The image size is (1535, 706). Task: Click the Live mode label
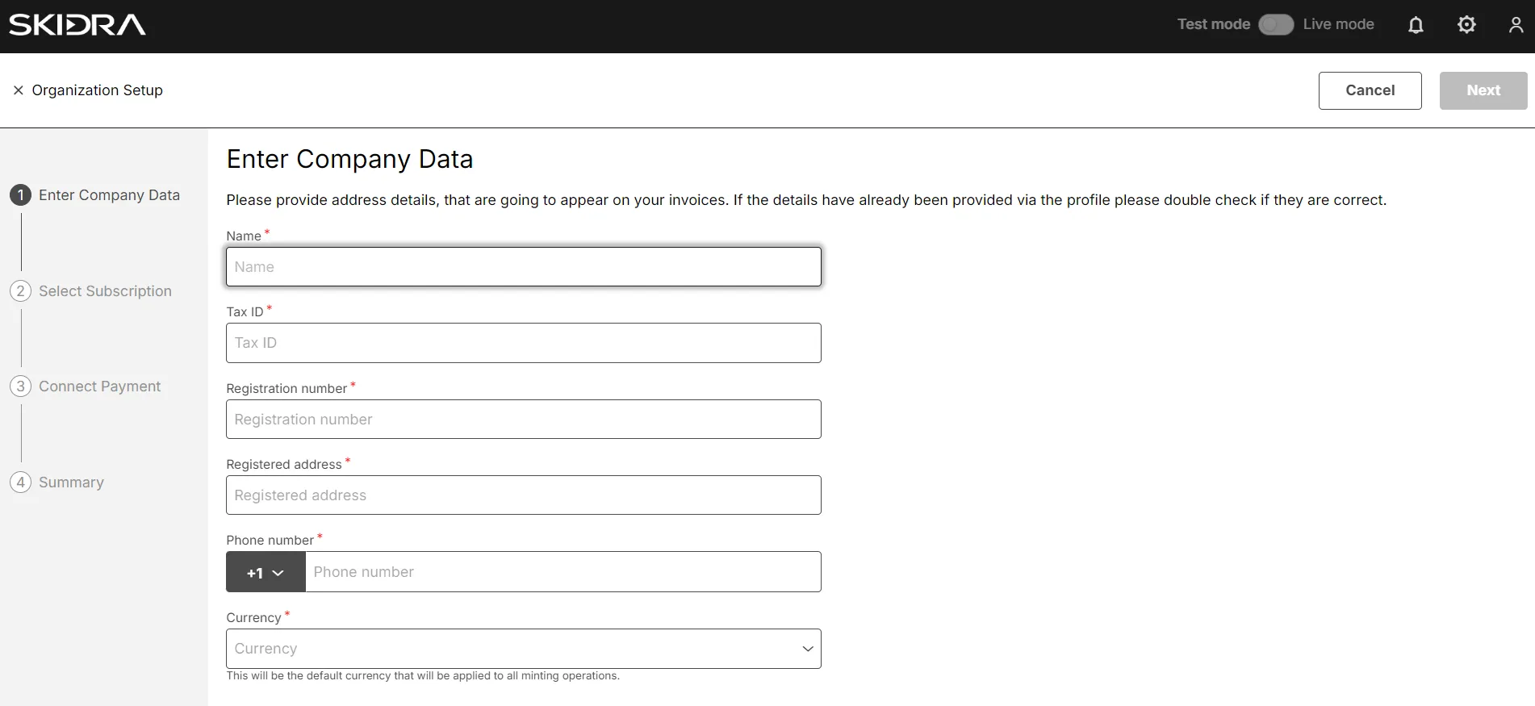pyautogui.click(x=1338, y=24)
